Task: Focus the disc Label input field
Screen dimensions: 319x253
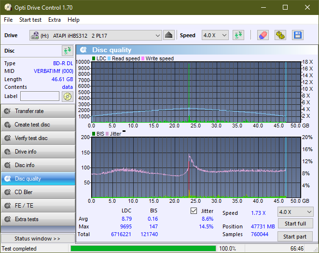Action: (x=40, y=96)
